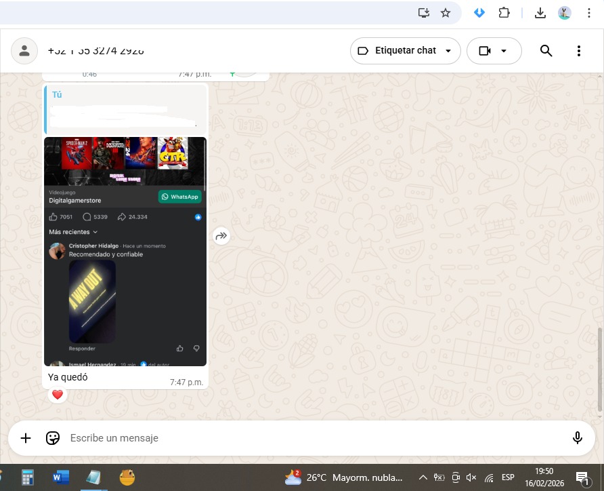This screenshot has height=491, width=604.
Task: Click the Etiquetar chat button
Action: tap(405, 51)
